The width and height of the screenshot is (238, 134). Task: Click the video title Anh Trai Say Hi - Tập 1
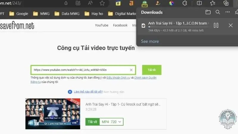(123, 105)
